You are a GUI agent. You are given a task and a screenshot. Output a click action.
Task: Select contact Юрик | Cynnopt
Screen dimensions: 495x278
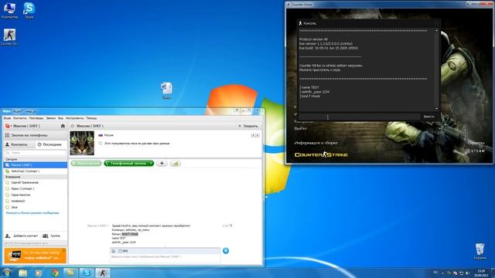coord(35,188)
